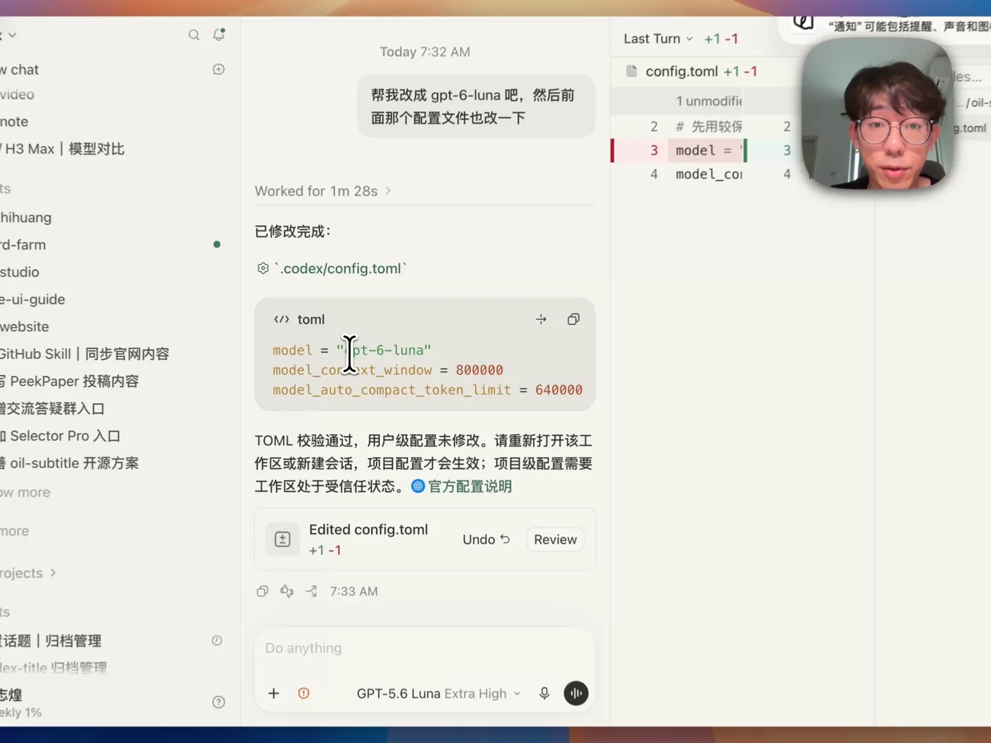The image size is (991, 743).
Task: Click the webcam video overlay thumbnail
Action: [x=876, y=115]
